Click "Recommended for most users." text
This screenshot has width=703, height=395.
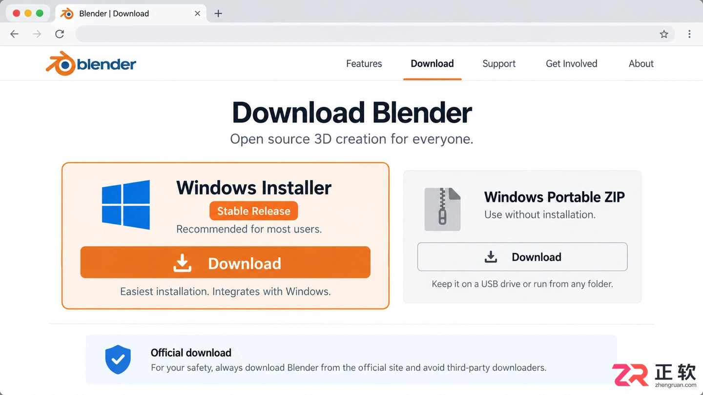pos(249,229)
